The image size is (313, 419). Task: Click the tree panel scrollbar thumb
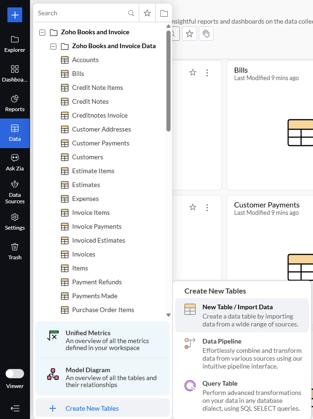(x=168, y=81)
